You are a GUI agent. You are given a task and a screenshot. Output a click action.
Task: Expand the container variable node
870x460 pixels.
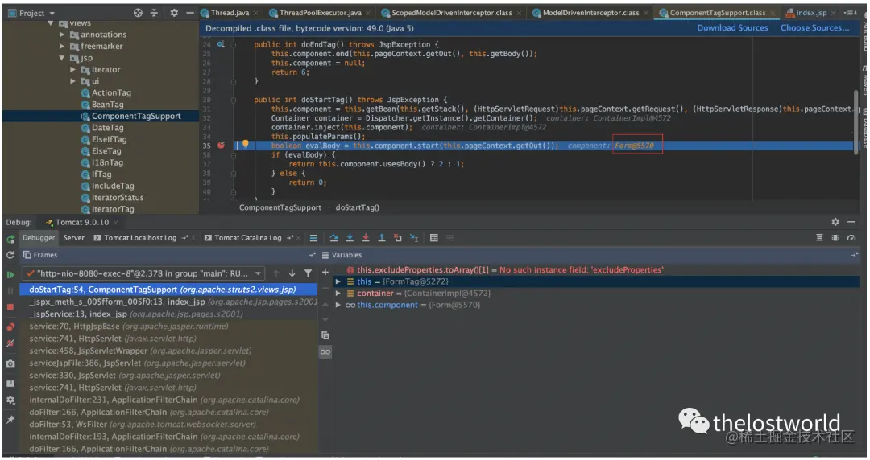tap(338, 294)
